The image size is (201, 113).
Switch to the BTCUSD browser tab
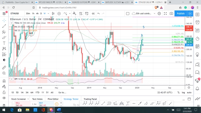pos(51,2)
